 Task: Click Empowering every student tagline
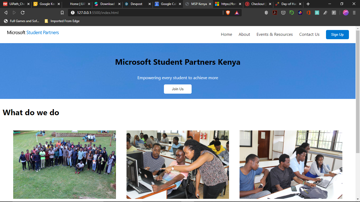pos(178,78)
